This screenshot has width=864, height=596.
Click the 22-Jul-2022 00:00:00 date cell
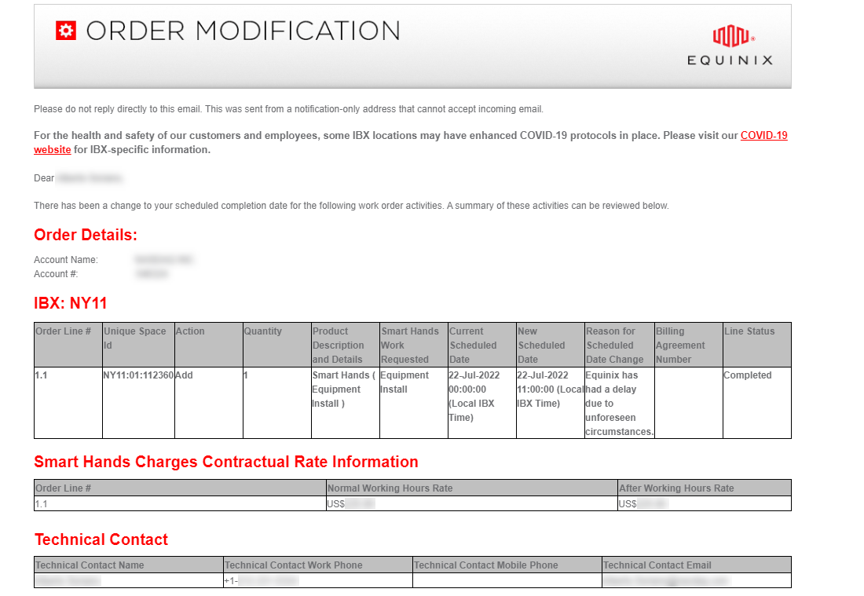pos(482,403)
